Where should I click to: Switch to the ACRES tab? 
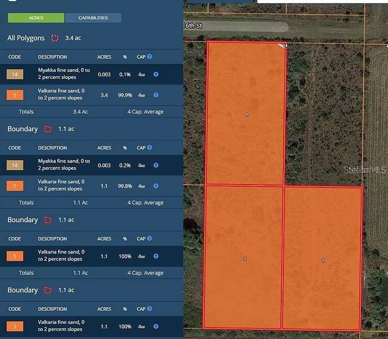click(36, 18)
